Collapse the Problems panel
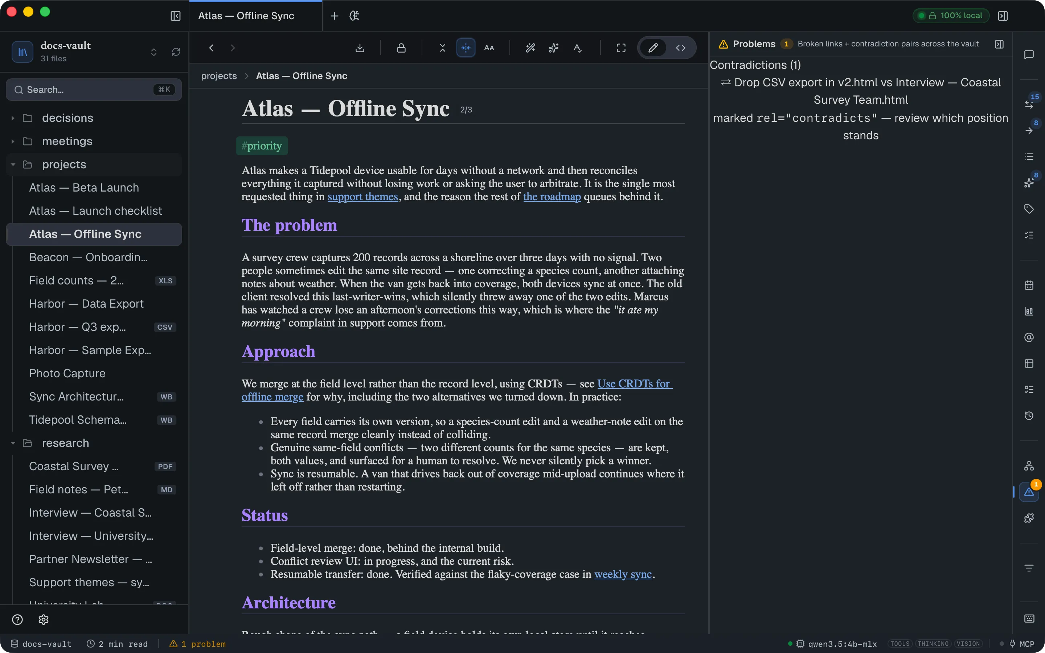This screenshot has width=1045, height=653. click(999, 44)
